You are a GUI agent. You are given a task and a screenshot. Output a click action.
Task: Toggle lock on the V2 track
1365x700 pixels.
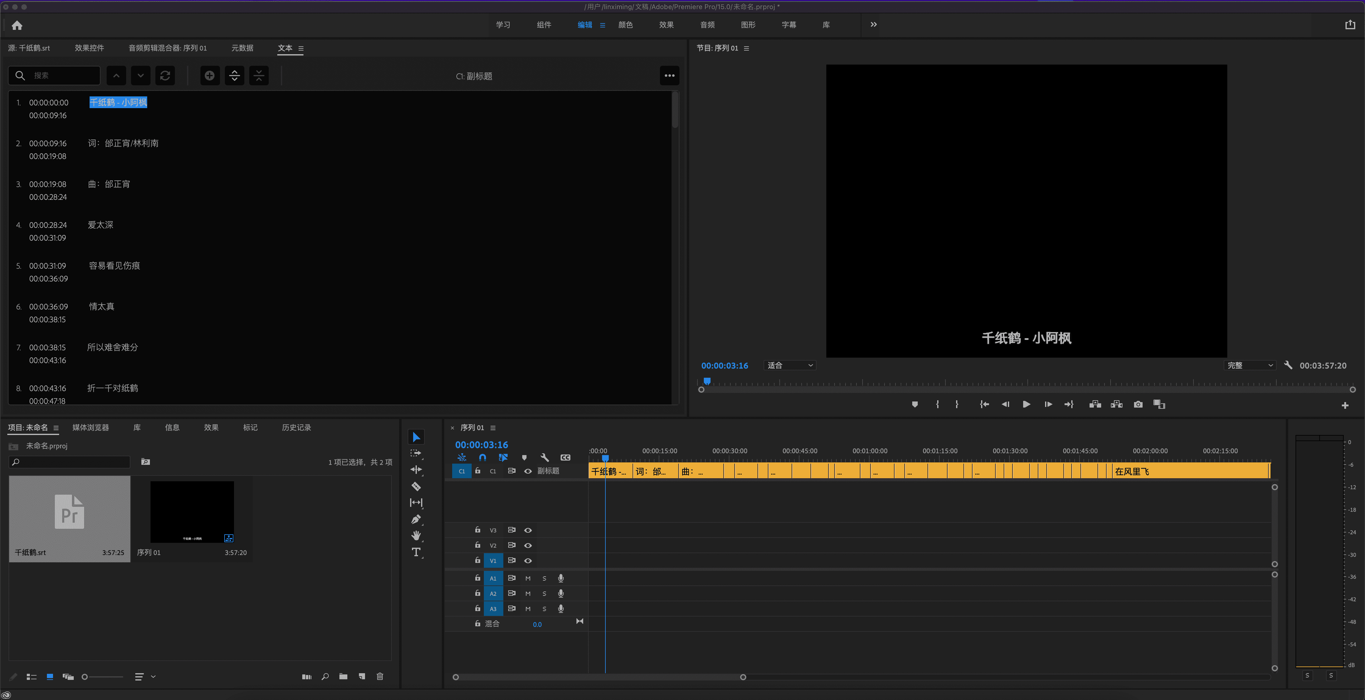(x=477, y=545)
